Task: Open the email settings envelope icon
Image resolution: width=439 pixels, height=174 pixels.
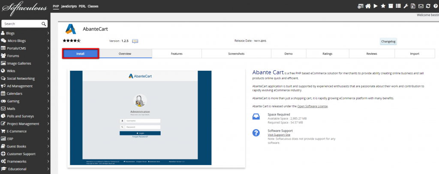Action: coord(421,6)
